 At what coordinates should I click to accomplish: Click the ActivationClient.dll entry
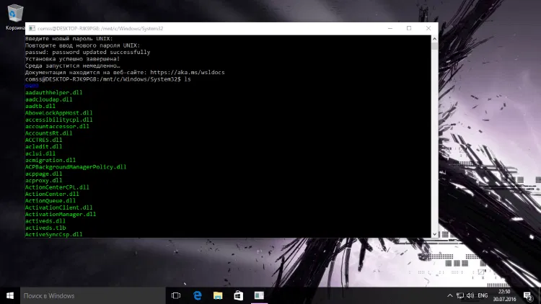[58, 207]
